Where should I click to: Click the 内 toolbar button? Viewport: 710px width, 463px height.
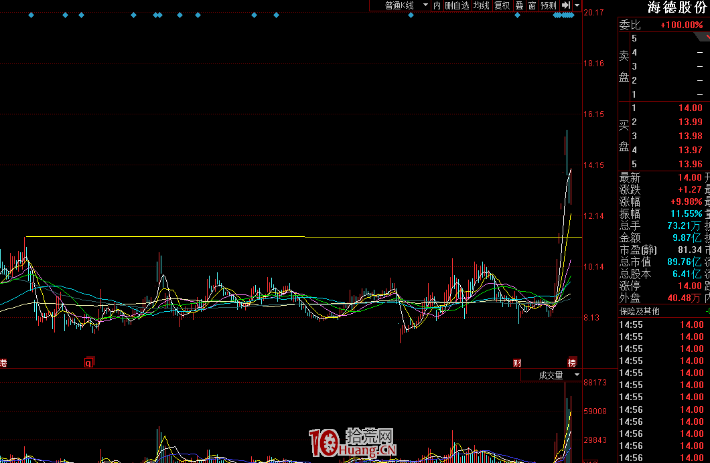[437, 5]
